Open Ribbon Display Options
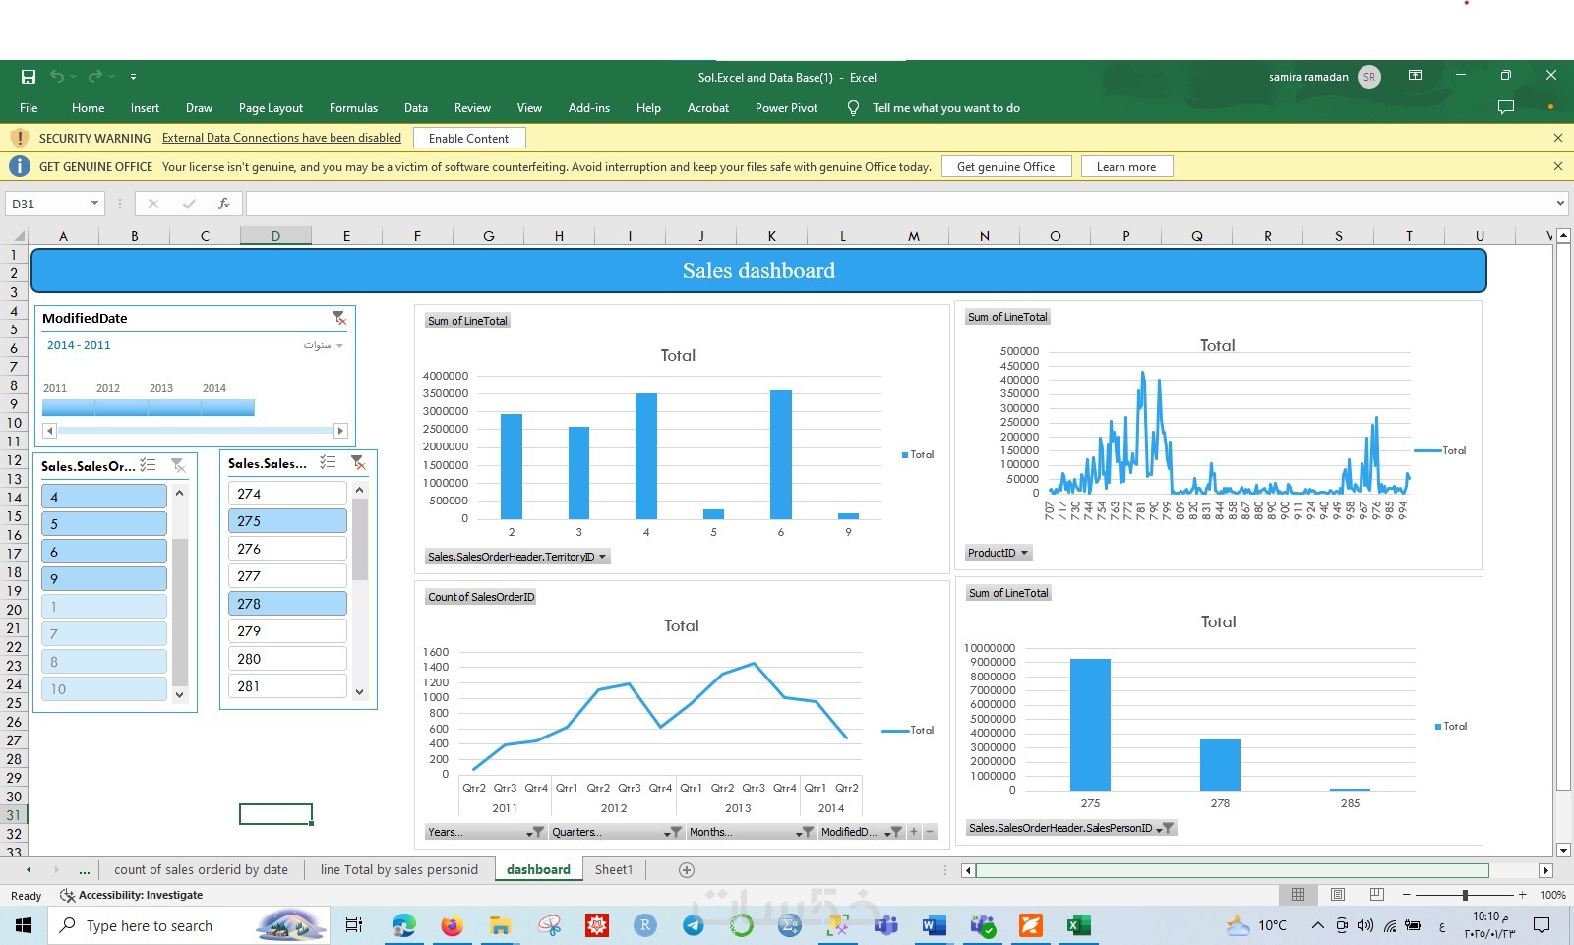1574x945 pixels. [1415, 76]
